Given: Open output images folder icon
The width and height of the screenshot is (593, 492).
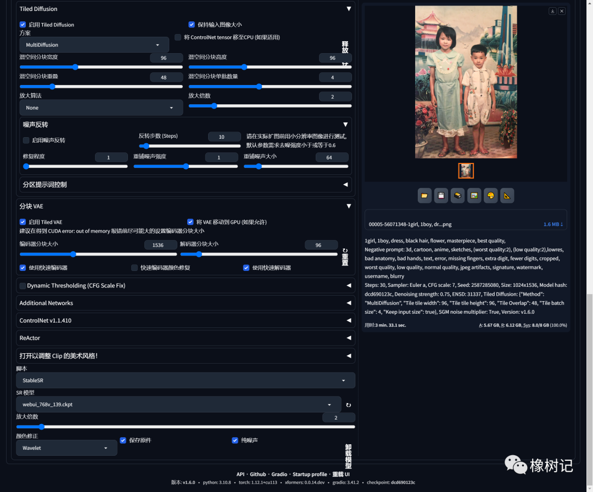Looking at the screenshot, I should (x=424, y=195).
